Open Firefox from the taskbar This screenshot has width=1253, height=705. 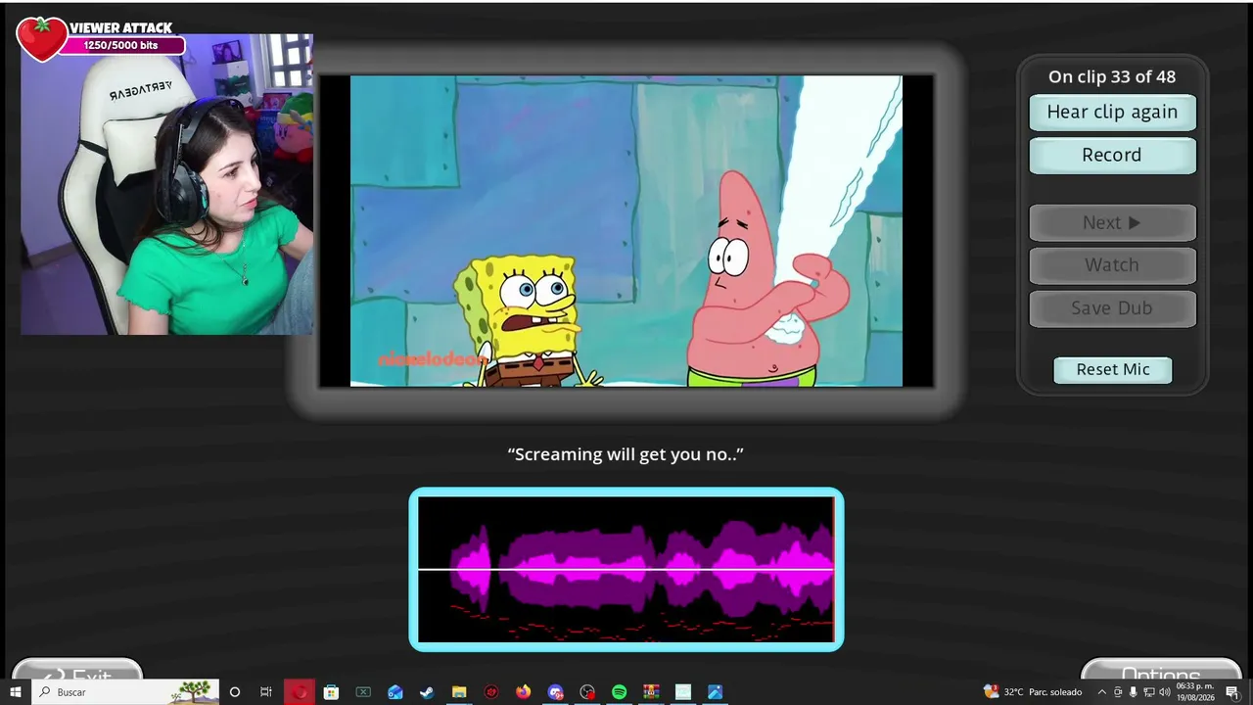(524, 692)
